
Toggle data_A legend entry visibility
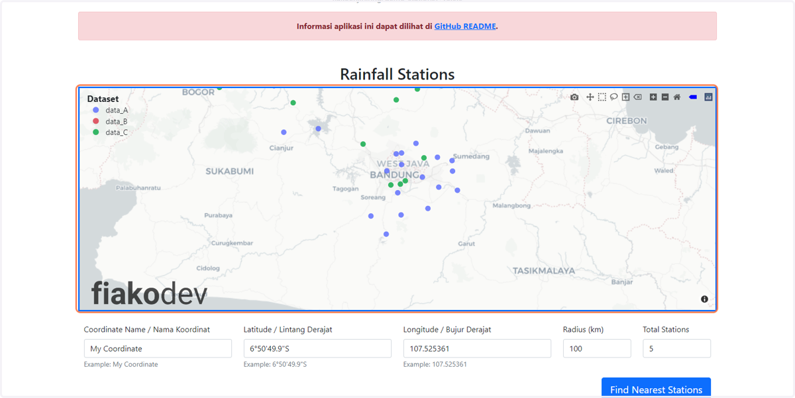click(111, 111)
